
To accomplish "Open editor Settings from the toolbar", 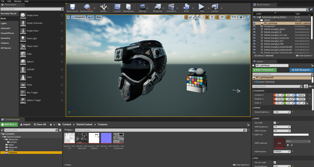I will coord(142,7).
